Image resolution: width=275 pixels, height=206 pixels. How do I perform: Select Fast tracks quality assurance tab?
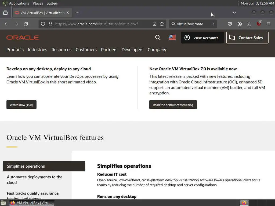coord(33,196)
